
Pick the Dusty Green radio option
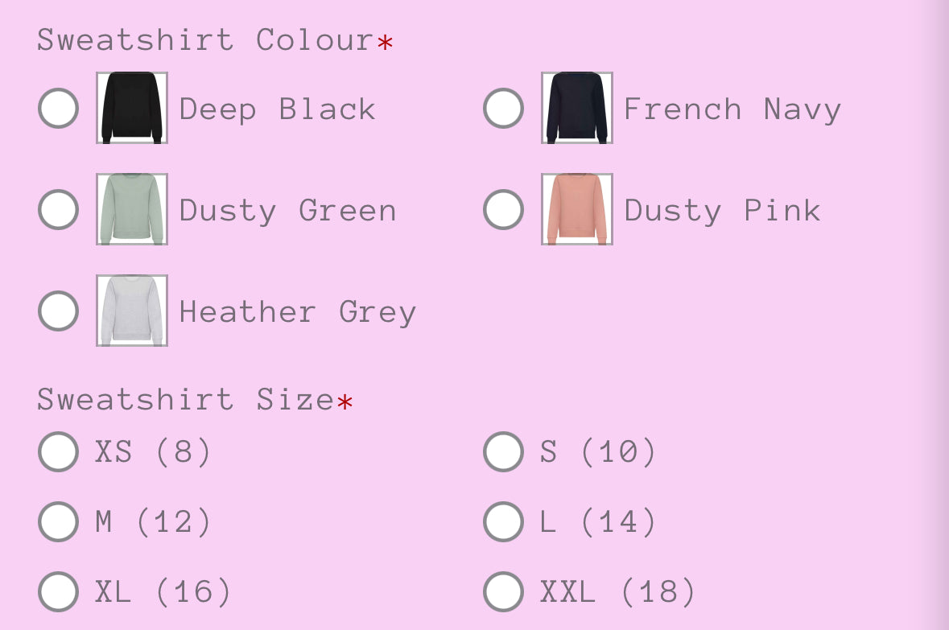click(x=58, y=209)
